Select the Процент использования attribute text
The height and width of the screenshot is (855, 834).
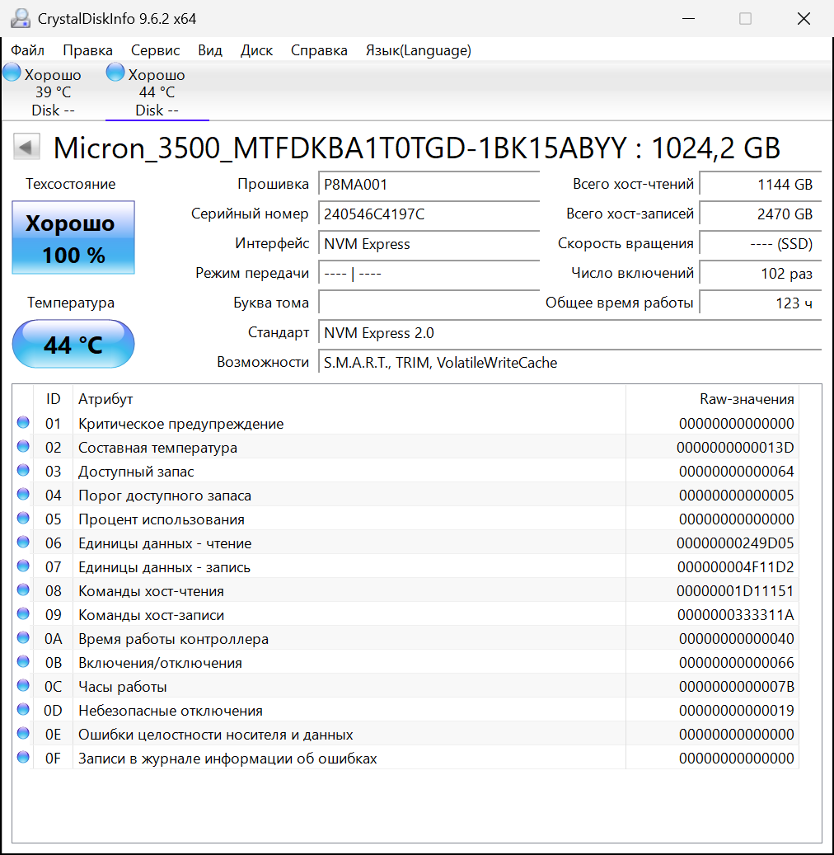(162, 519)
